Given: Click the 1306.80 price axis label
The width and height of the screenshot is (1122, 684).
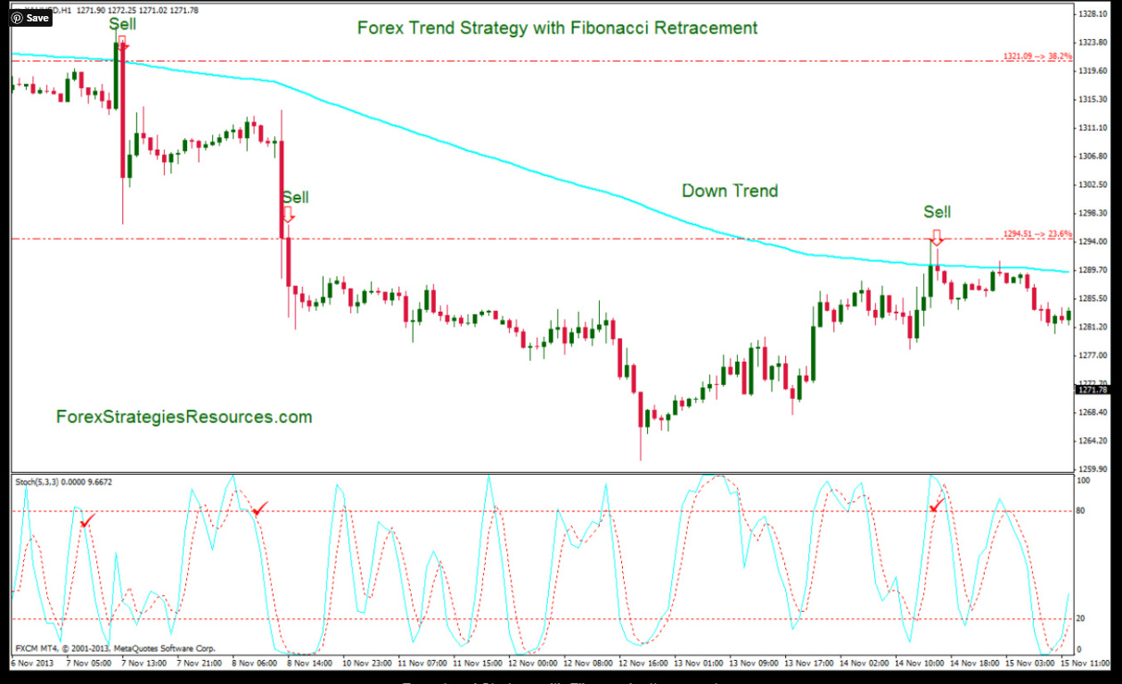Looking at the screenshot, I should coord(1092,157).
